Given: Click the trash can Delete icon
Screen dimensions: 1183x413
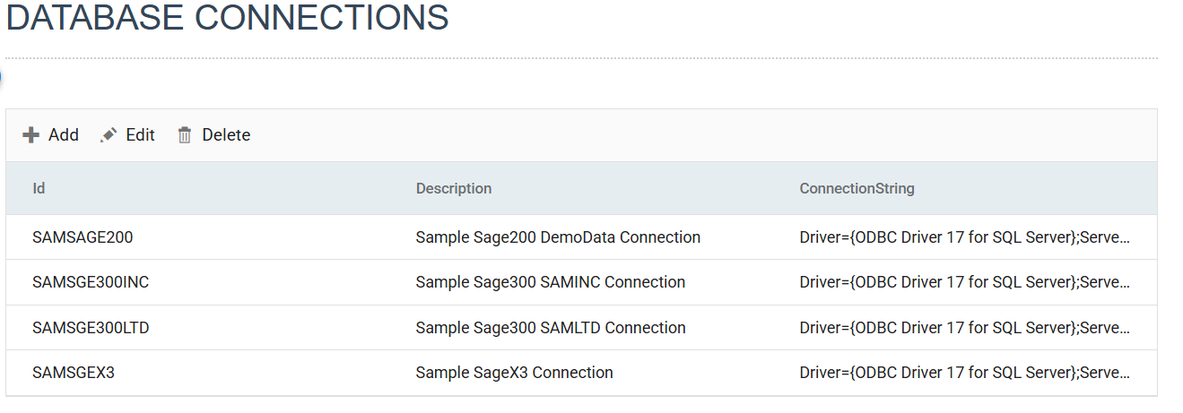Looking at the screenshot, I should pos(185,135).
